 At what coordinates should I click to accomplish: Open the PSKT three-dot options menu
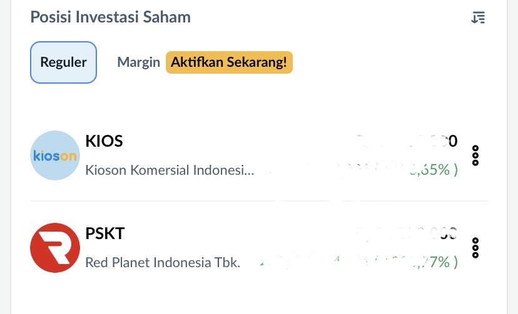coord(475,248)
